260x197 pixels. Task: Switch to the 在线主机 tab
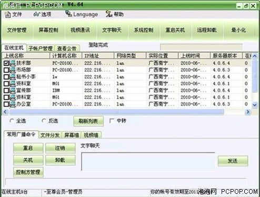pyautogui.click(x=14, y=48)
